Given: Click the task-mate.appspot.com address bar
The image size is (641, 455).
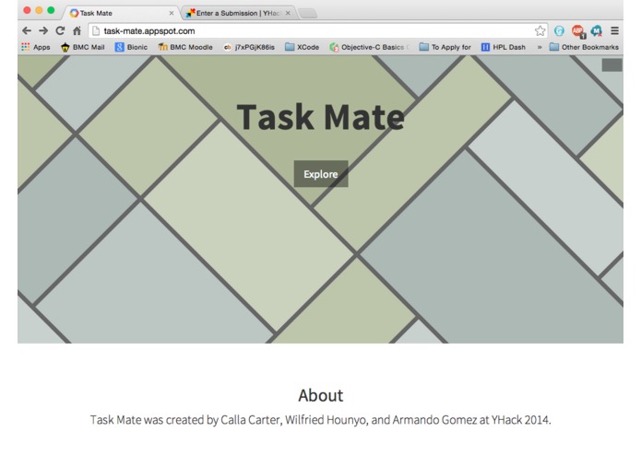Looking at the screenshot, I should pos(317,31).
